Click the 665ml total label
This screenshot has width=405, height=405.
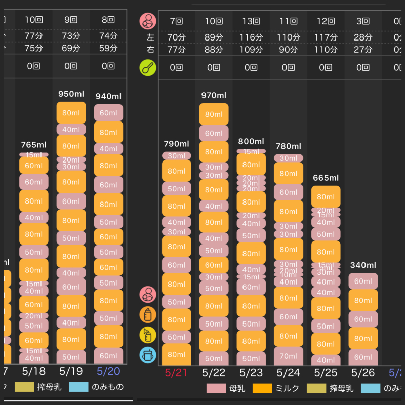click(326, 178)
